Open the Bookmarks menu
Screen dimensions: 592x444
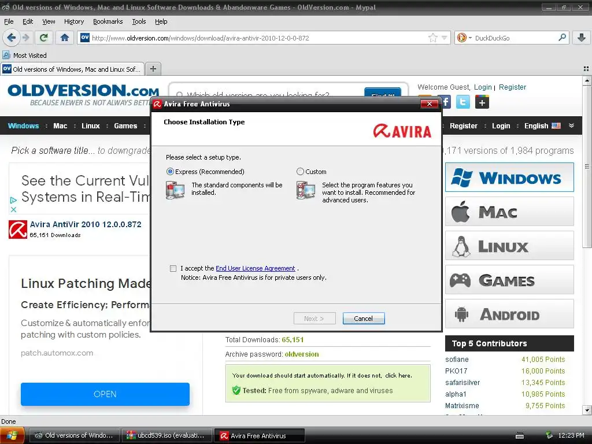(x=108, y=21)
